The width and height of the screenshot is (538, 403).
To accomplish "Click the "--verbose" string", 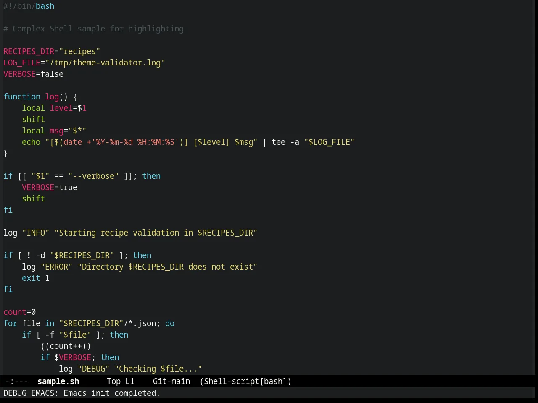I will pos(94,176).
